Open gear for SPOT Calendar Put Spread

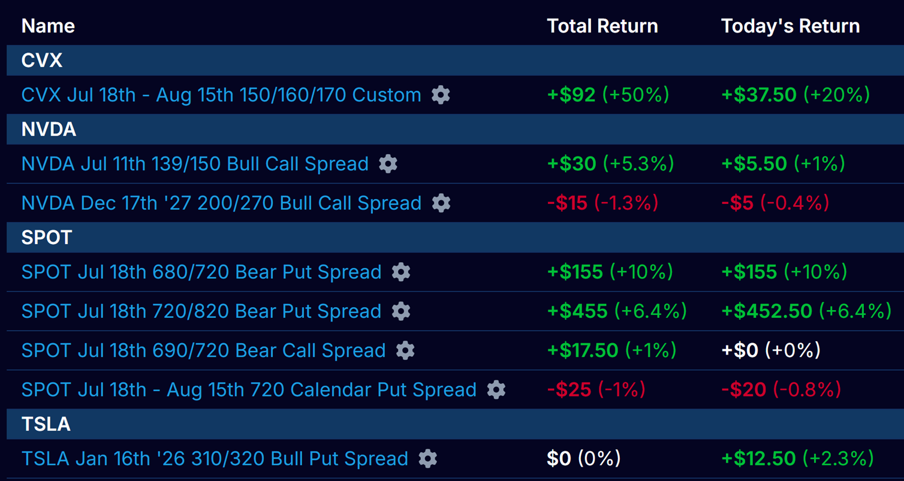click(x=496, y=390)
